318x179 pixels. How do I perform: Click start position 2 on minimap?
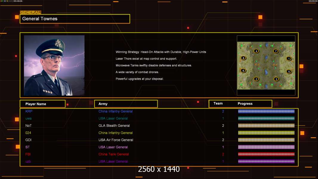pos(256,79)
